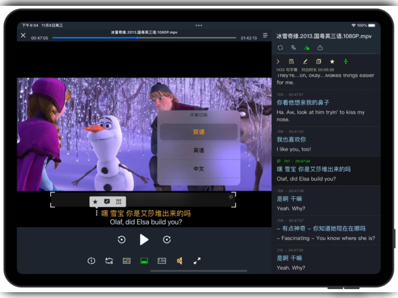Click the total duration 01:42:13
The width and height of the screenshot is (398, 298).
[x=249, y=38]
